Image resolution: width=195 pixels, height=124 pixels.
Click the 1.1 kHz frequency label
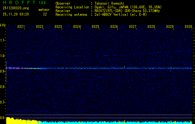click(x=3, y=40)
